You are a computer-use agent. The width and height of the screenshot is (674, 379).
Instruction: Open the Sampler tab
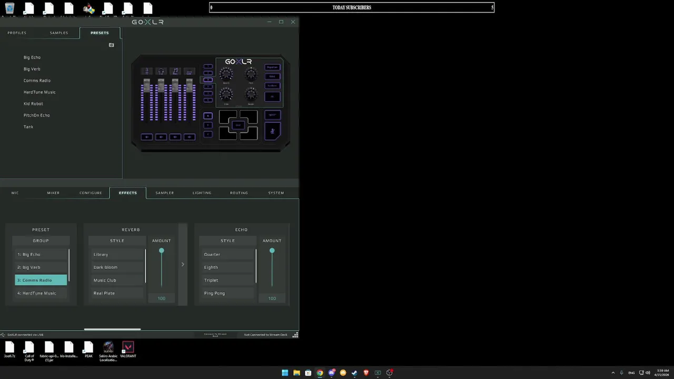(x=164, y=193)
